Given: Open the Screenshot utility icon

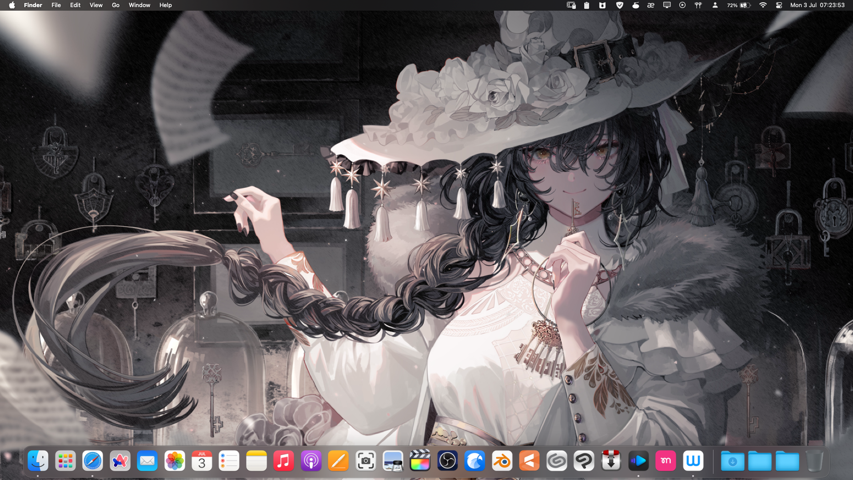Looking at the screenshot, I should [x=366, y=461].
